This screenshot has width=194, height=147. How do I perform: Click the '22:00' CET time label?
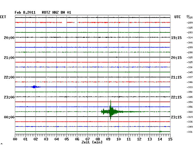point(9,77)
